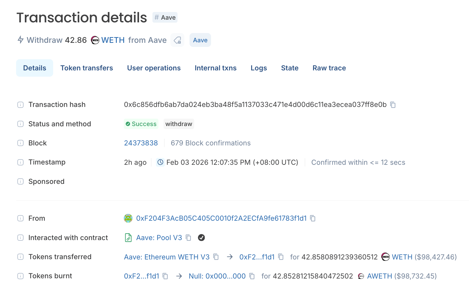Click the AWETH token logo in Tokens burnt

pos(361,276)
